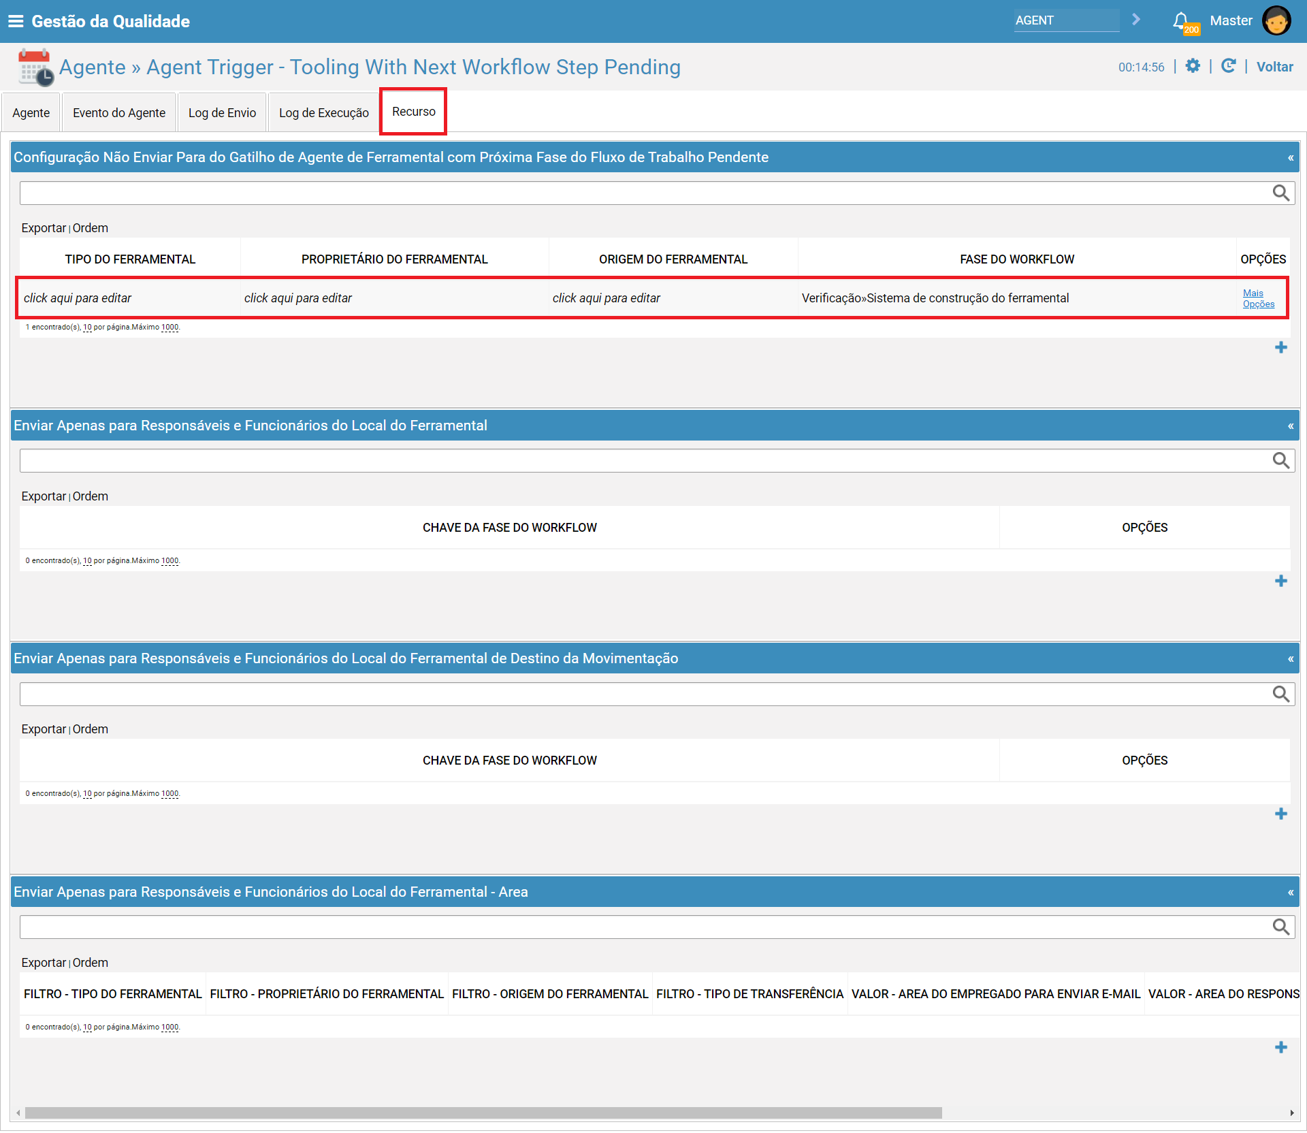Viewport: 1307px width, 1133px height.
Task: Click TIPO DO FERRAMENTAL column header
Action: point(130,259)
